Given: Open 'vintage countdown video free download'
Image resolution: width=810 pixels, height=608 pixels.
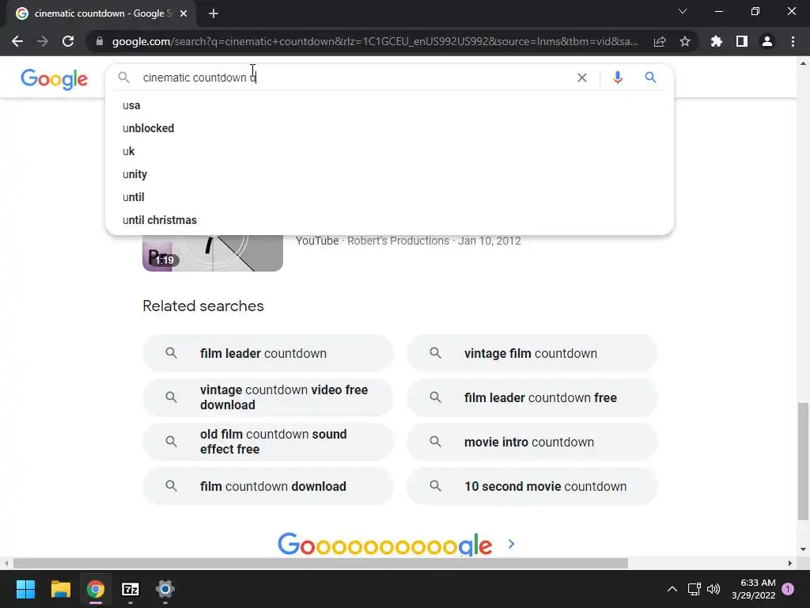Looking at the screenshot, I should (x=268, y=397).
